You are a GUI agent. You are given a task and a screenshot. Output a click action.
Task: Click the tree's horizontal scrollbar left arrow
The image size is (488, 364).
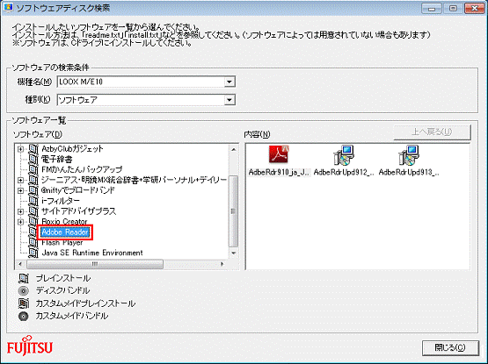coord(20,264)
